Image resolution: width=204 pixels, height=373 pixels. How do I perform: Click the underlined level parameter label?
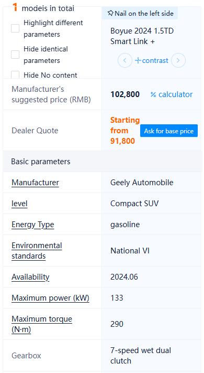pyautogui.click(x=19, y=204)
